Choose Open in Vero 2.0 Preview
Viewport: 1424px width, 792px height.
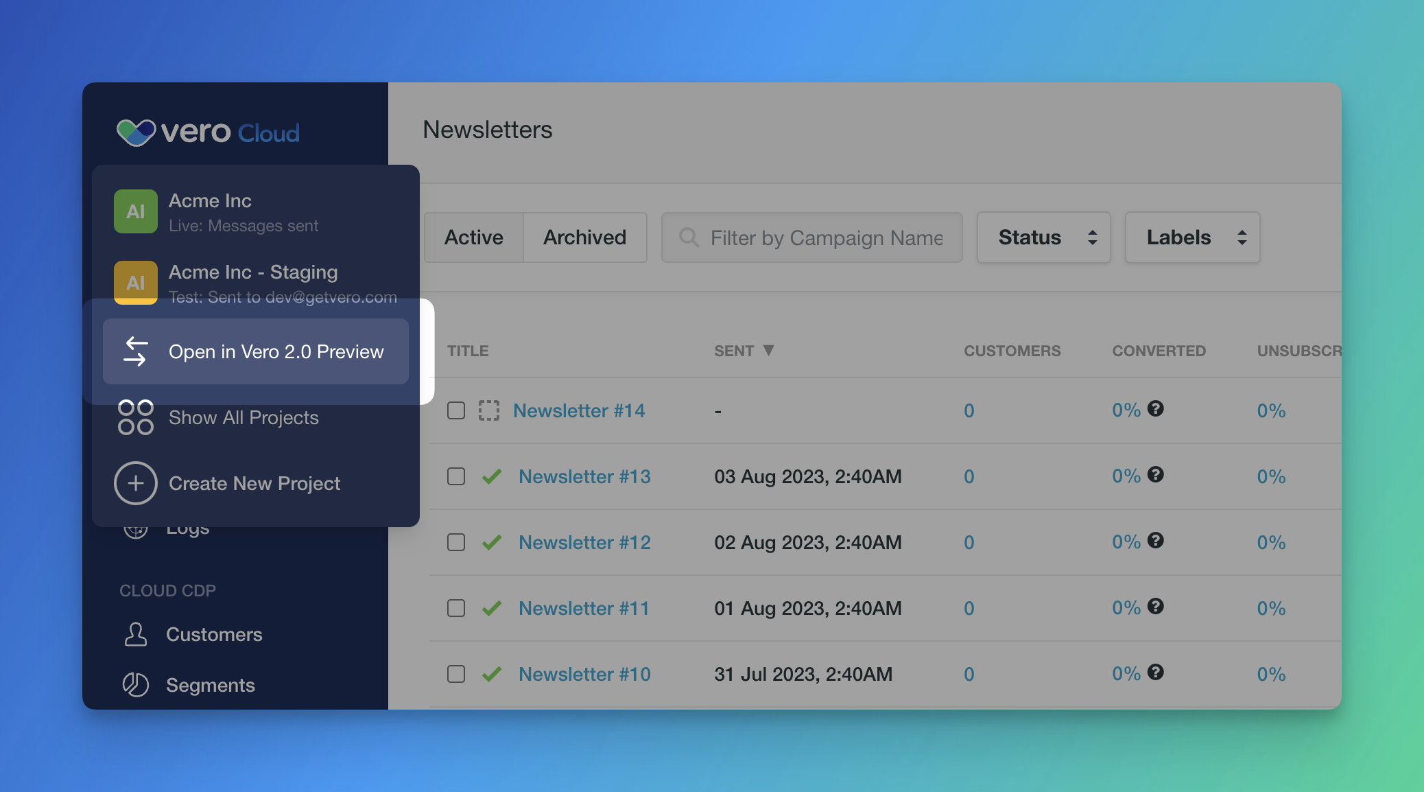276,351
